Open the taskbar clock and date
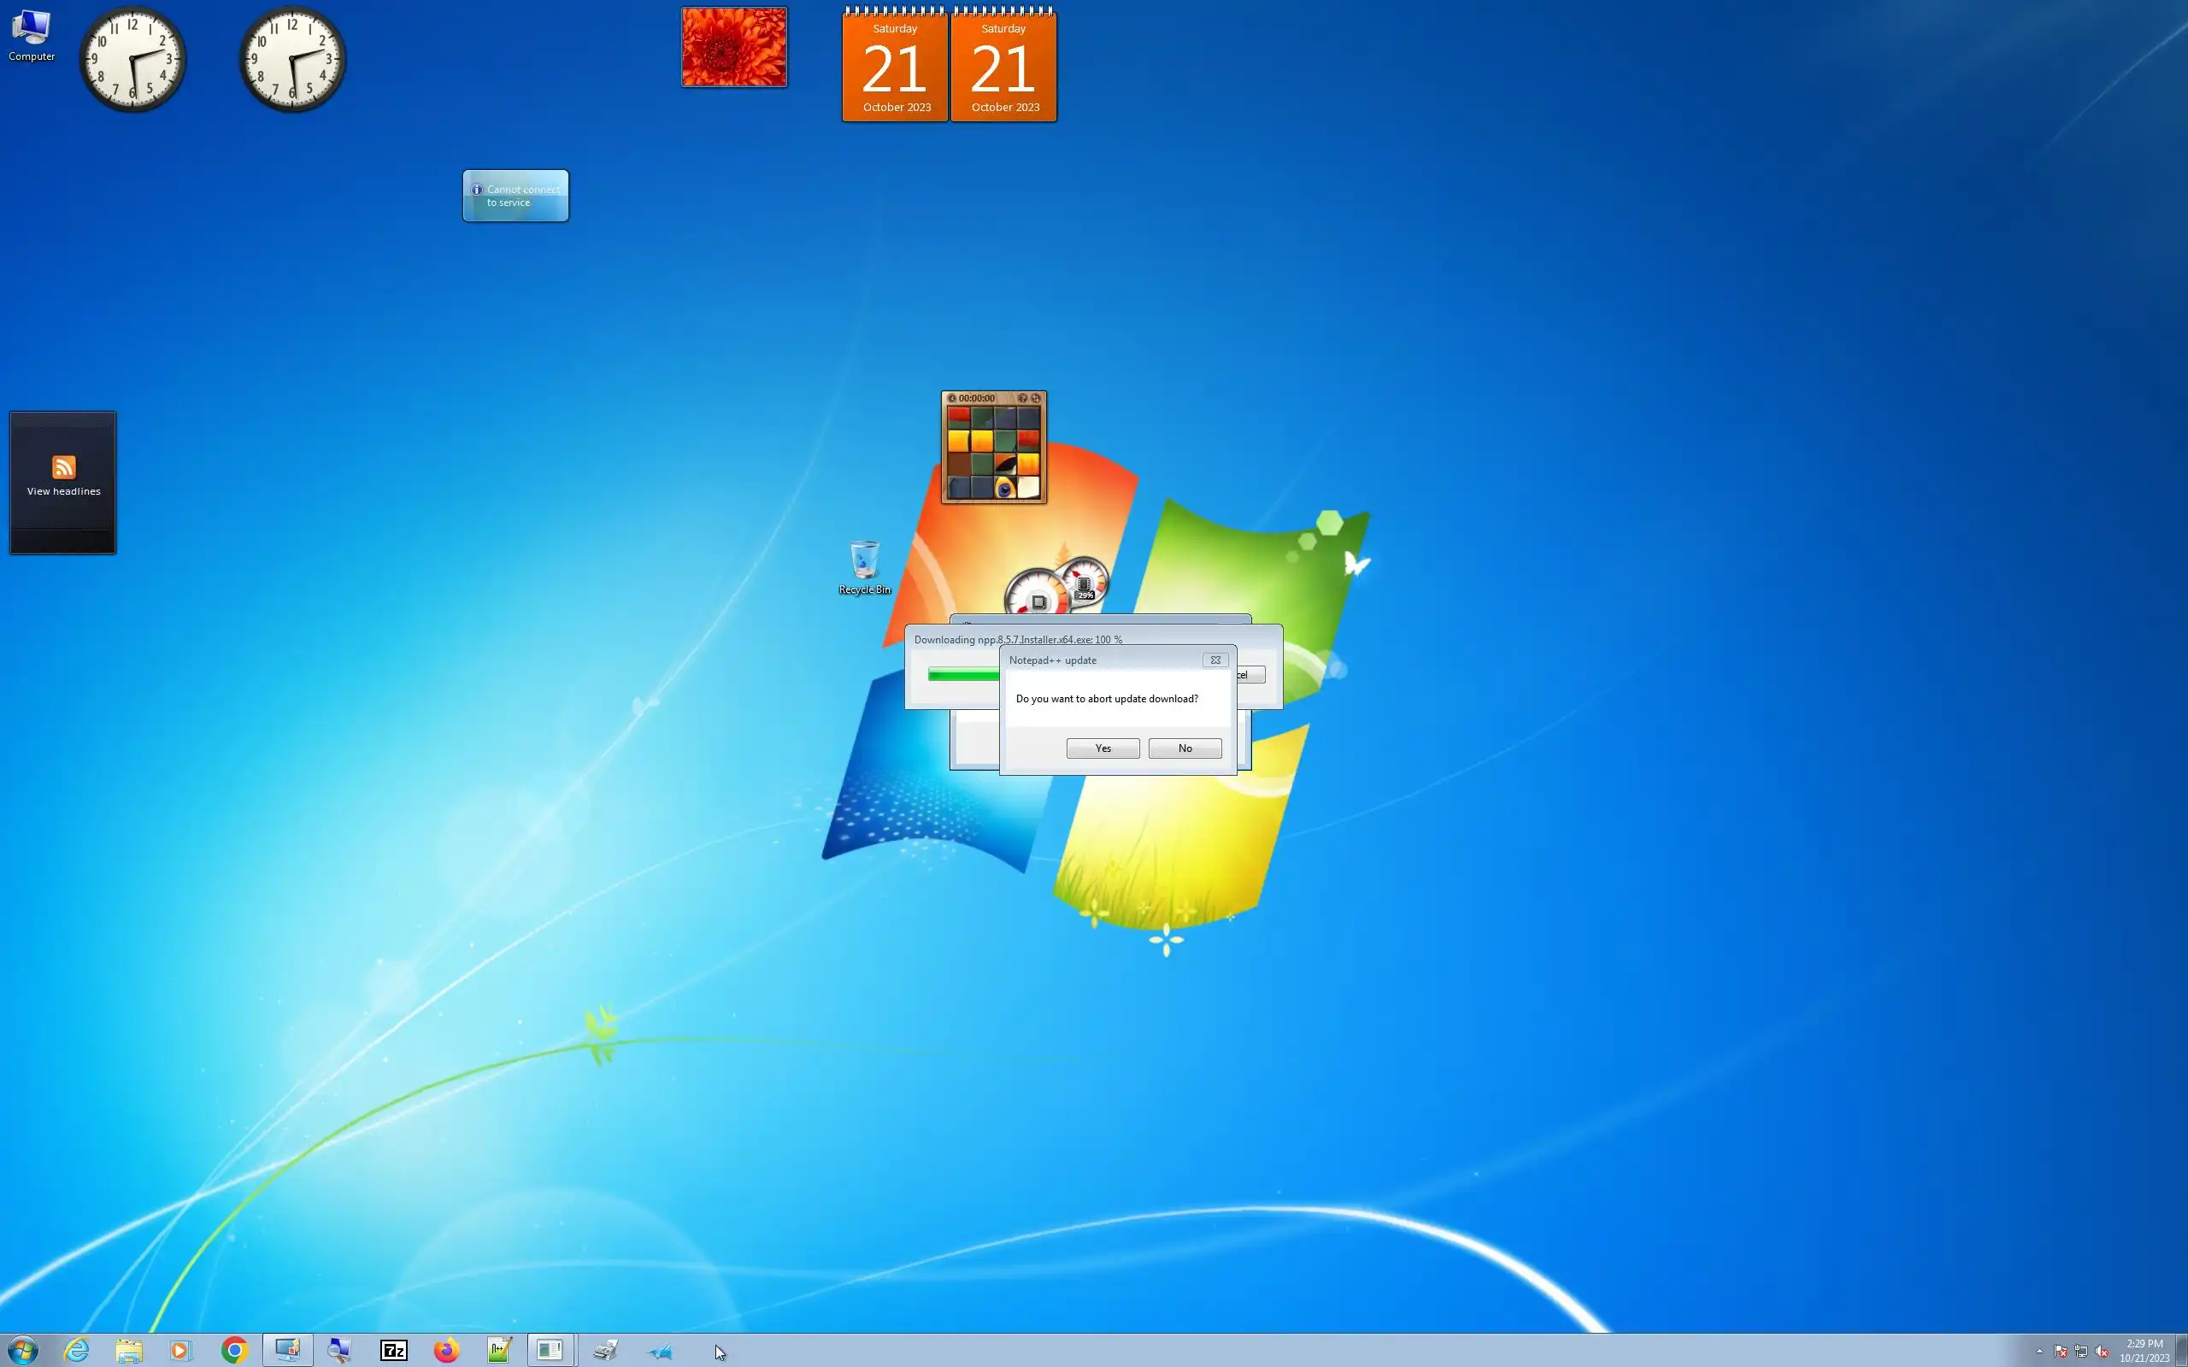2188x1367 pixels. coord(2144,1351)
